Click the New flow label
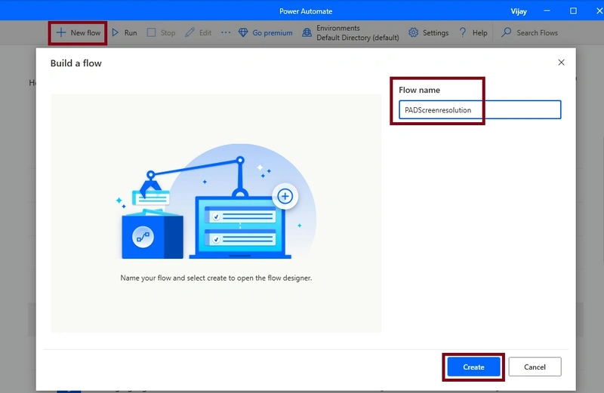 tap(85, 32)
